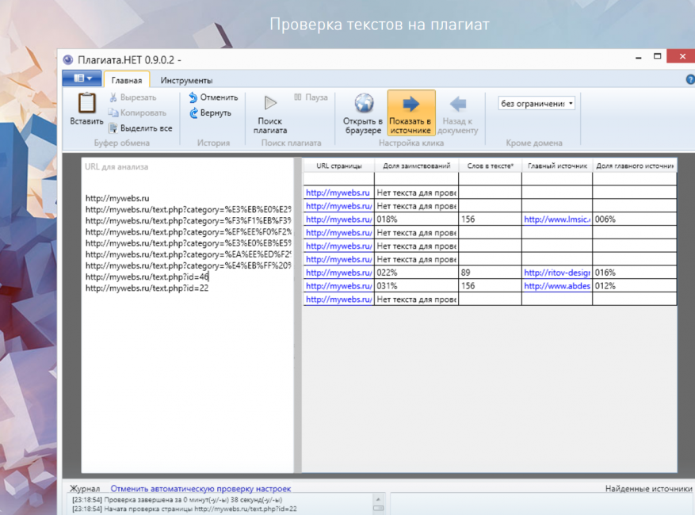The image size is (695, 515).
Task: Click the 012% main source share cell
Action: pos(635,286)
